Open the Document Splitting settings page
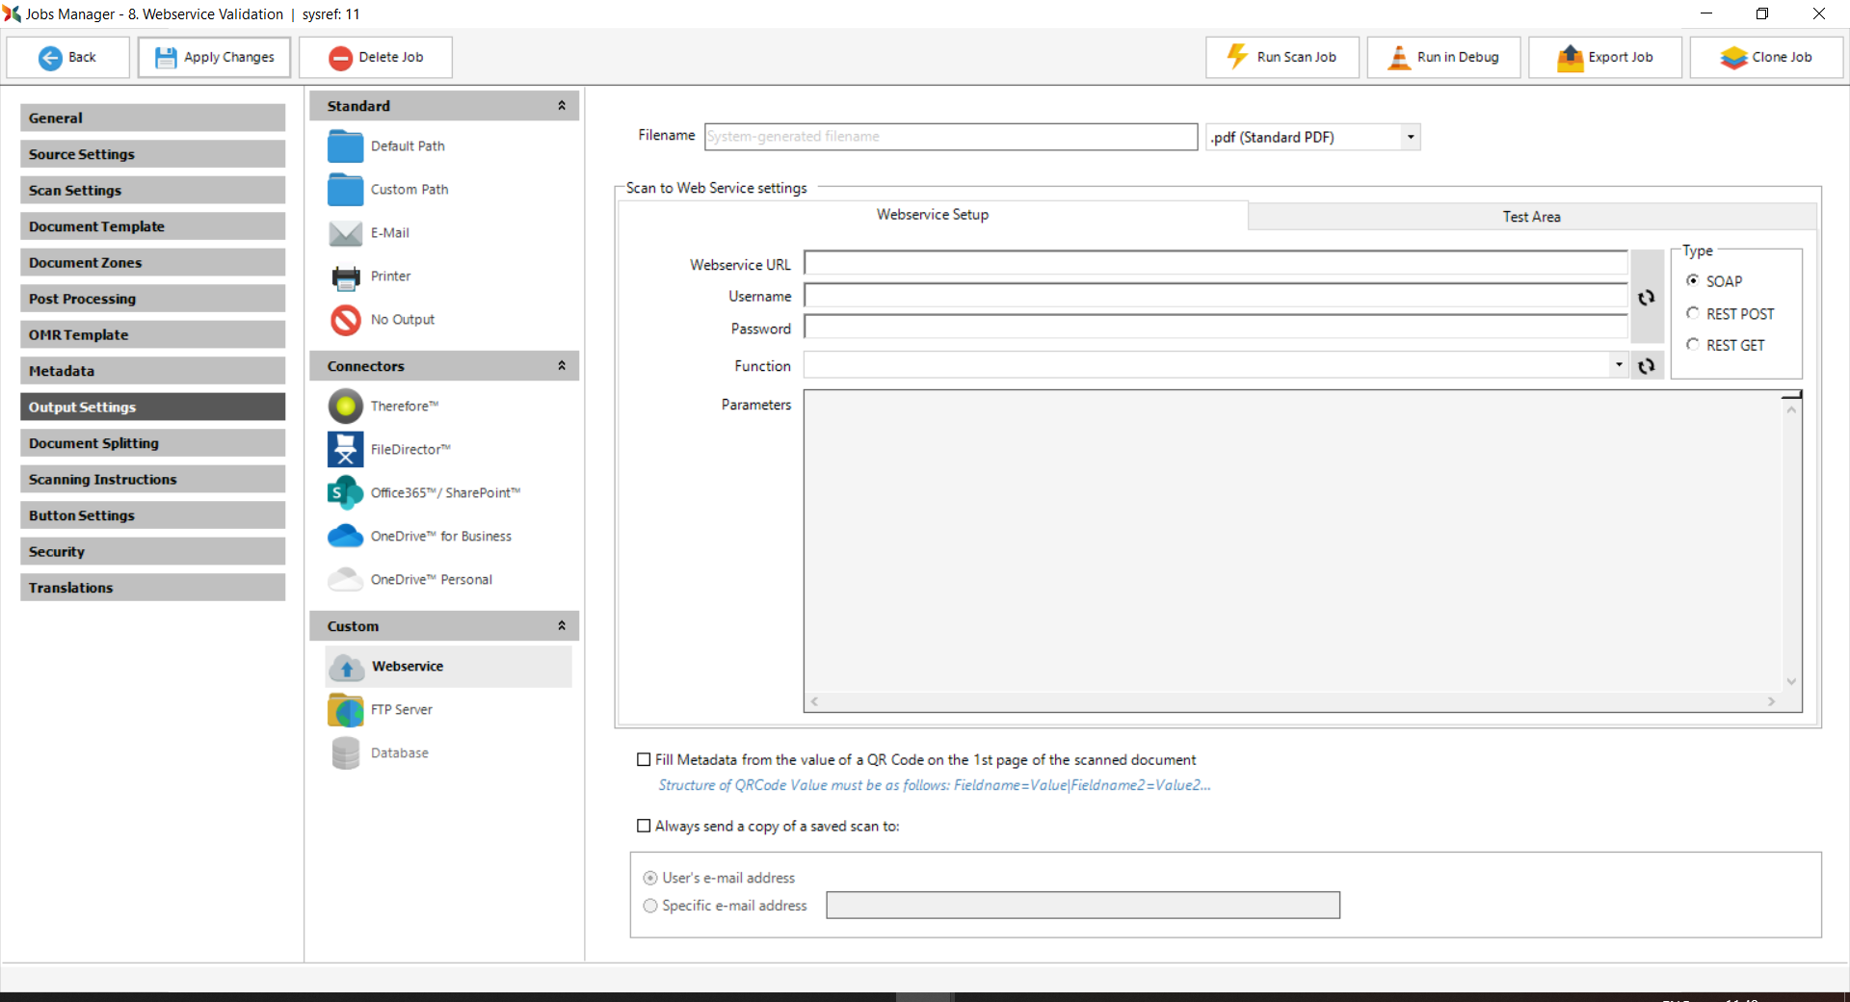Viewport: 1850px width, 1002px height. [x=152, y=443]
